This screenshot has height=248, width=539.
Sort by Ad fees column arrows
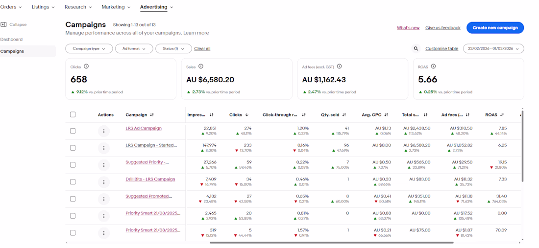pyautogui.click(x=467, y=115)
